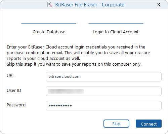Click the Password label
This screenshot has width=168, height=134.
point(16,105)
